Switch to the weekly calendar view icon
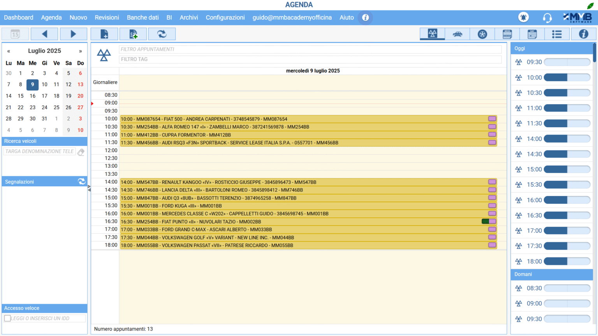This screenshot has width=598, height=336. coord(507,34)
